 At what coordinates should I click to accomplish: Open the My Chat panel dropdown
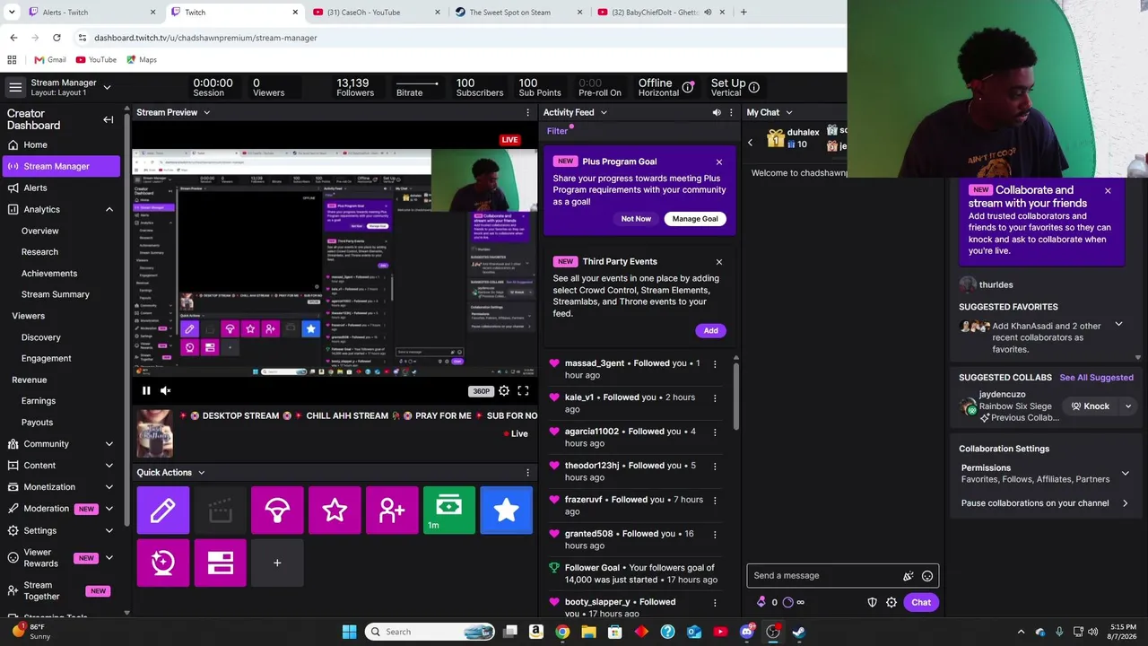click(789, 112)
